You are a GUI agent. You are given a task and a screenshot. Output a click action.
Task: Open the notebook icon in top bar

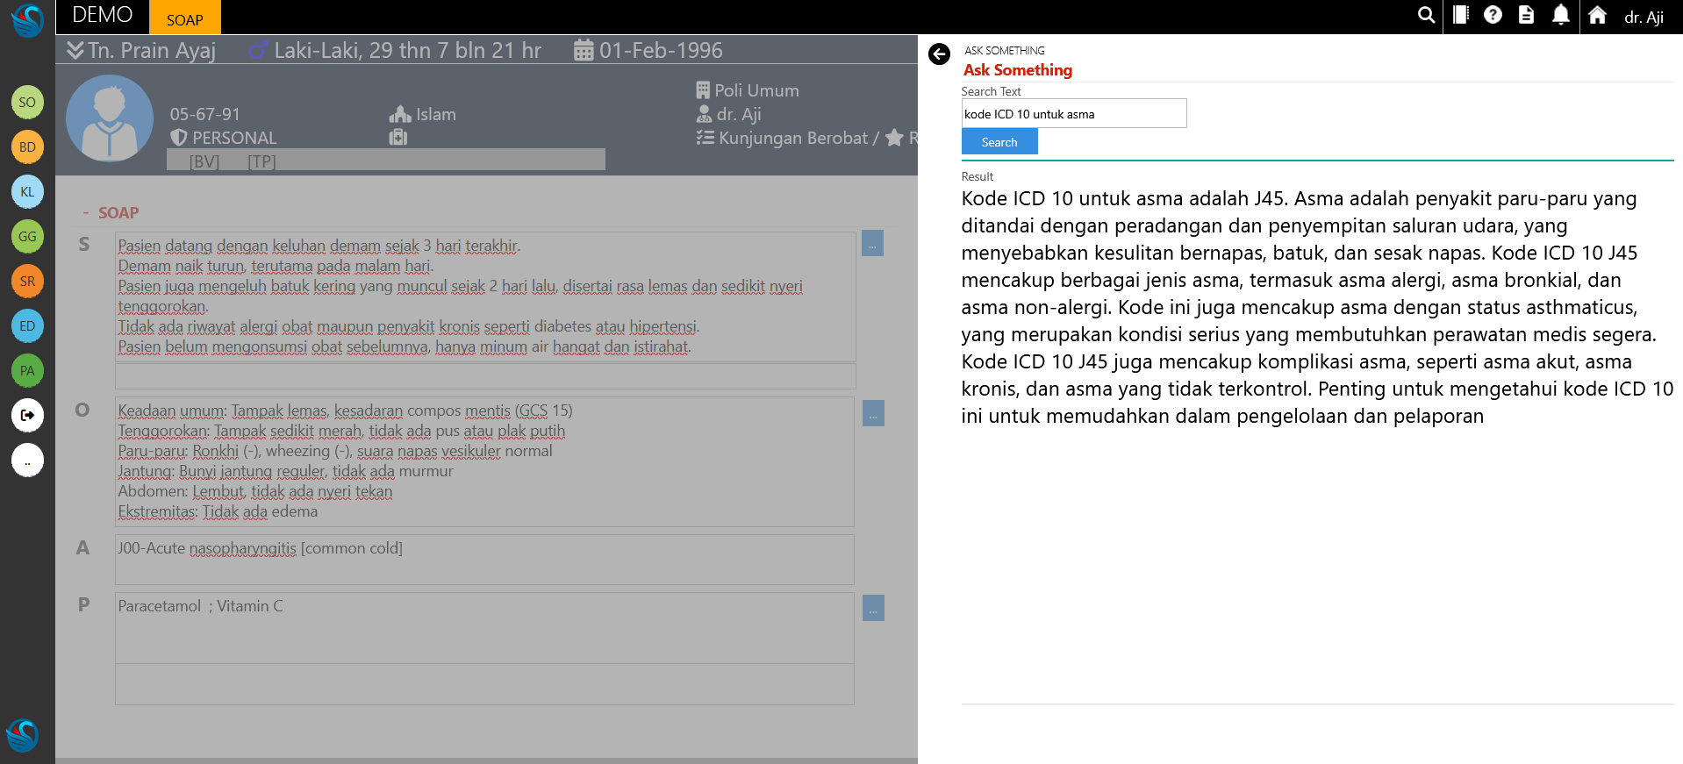tap(1460, 15)
